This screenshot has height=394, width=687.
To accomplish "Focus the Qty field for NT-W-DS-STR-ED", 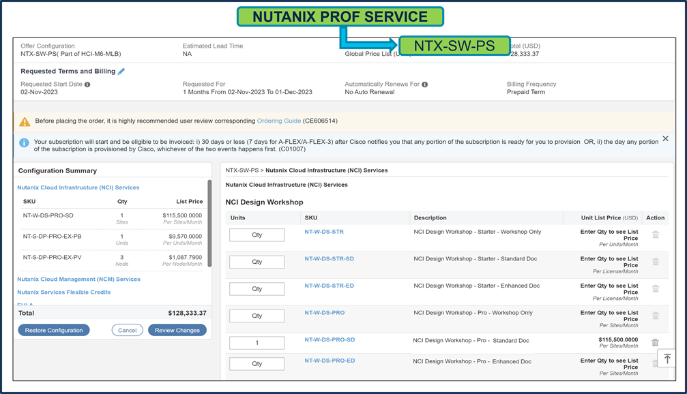I will pyautogui.click(x=257, y=289).
